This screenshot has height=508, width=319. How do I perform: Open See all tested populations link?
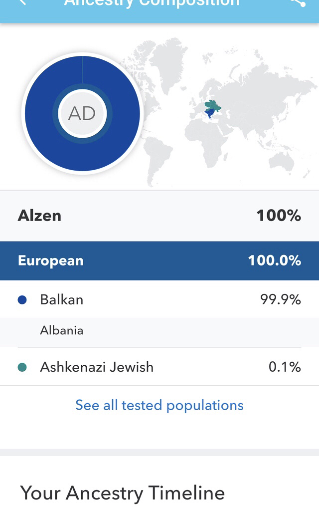coord(159,405)
